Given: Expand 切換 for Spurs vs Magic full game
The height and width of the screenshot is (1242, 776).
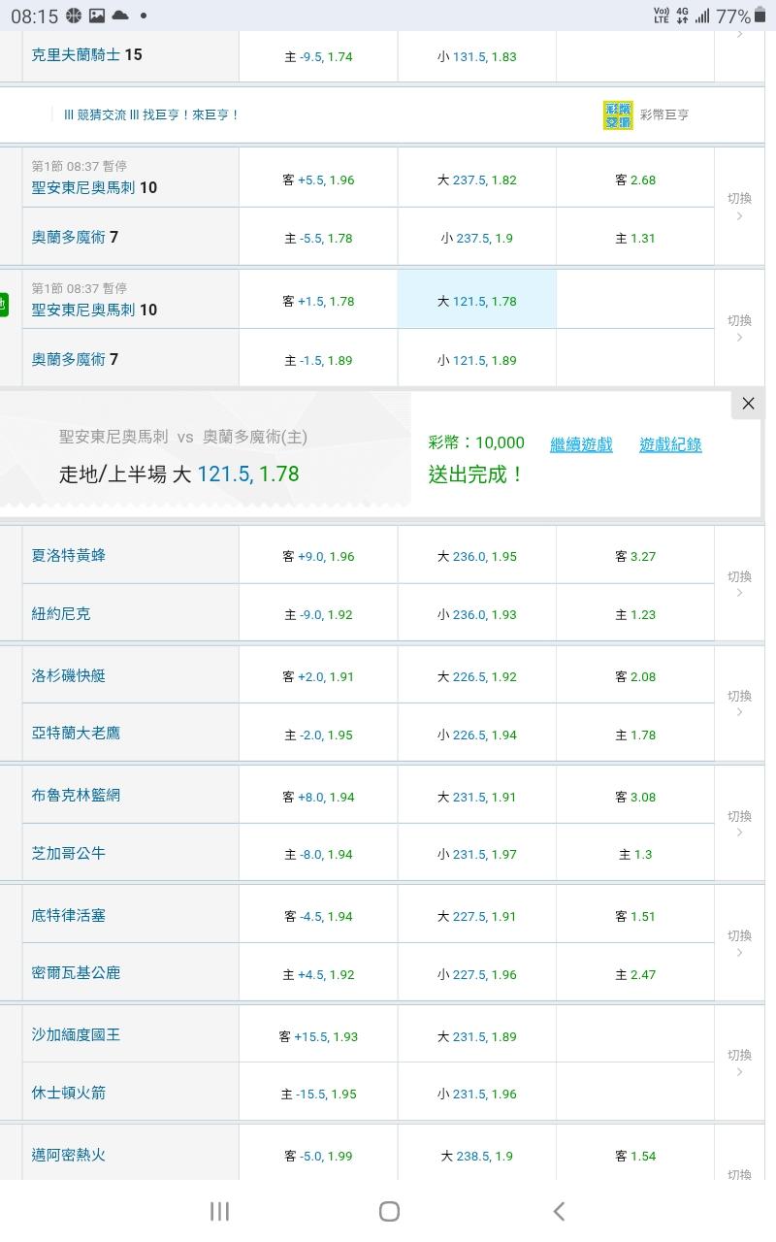Looking at the screenshot, I should [739, 206].
